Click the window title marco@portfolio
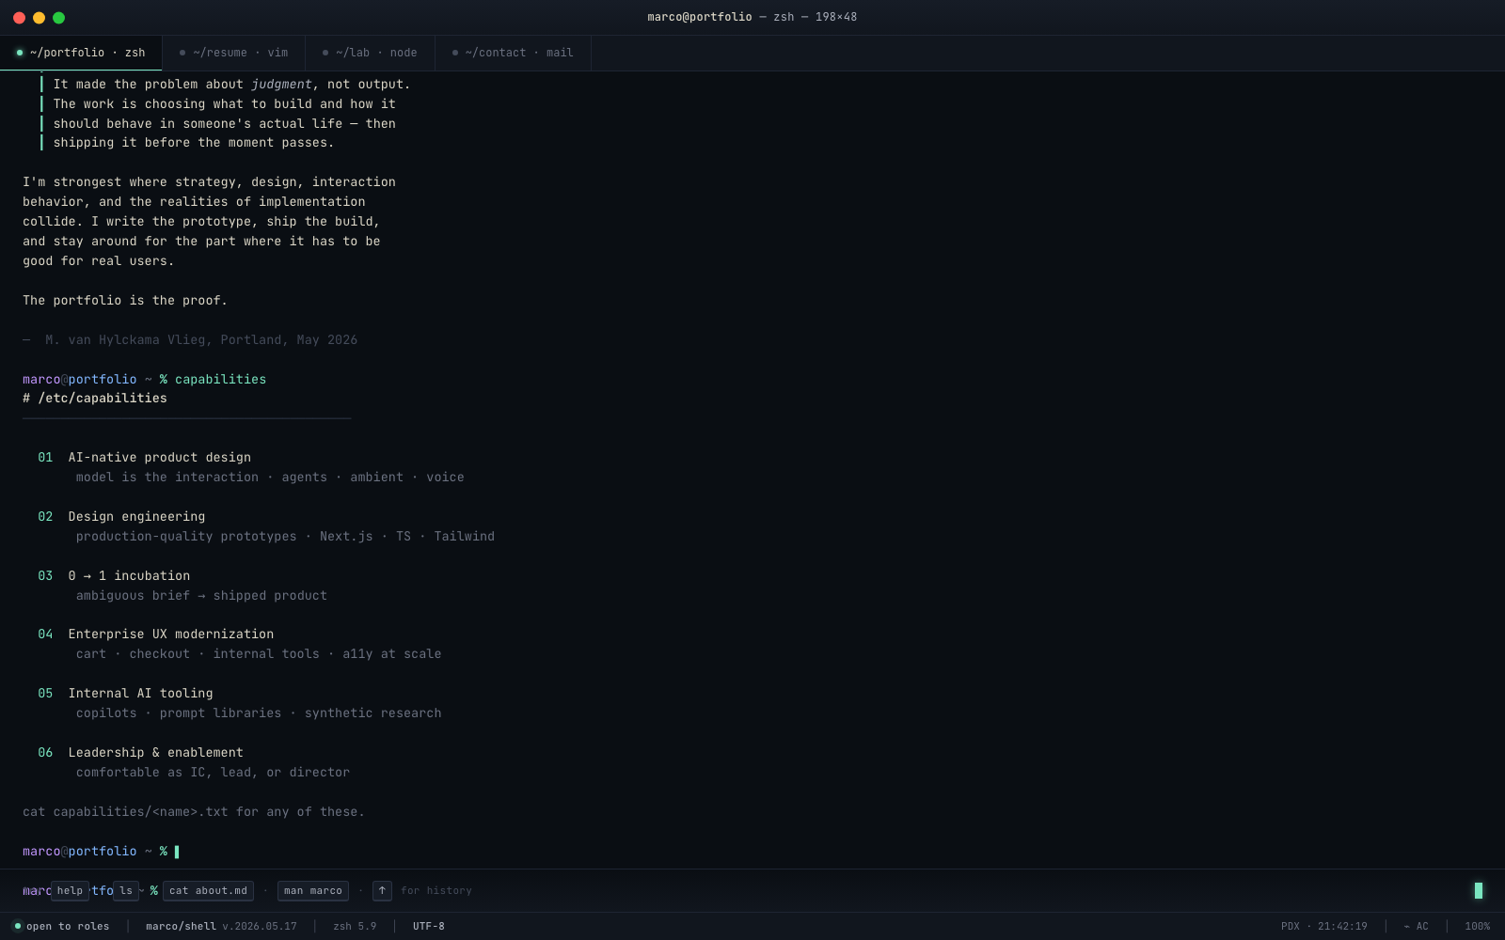Screen dimensions: 1505x940 tap(700, 17)
